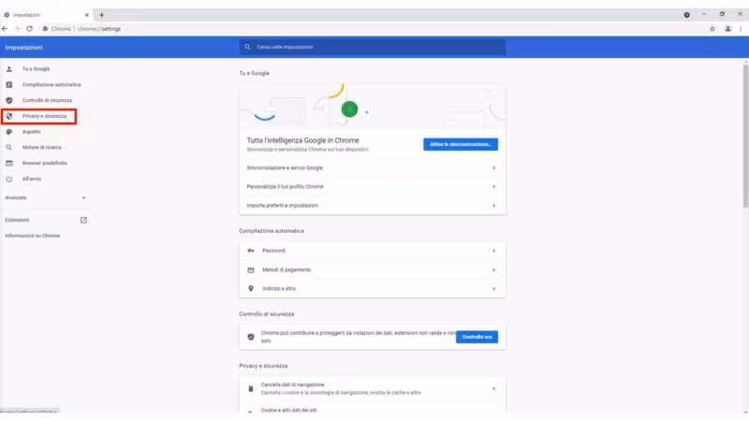Click the Controlla ora button
Image resolution: width=749 pixels, height=421 pixels.
[477, 337]
